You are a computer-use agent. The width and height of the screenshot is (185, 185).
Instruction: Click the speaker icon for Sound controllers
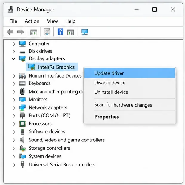tap(22, 140)
